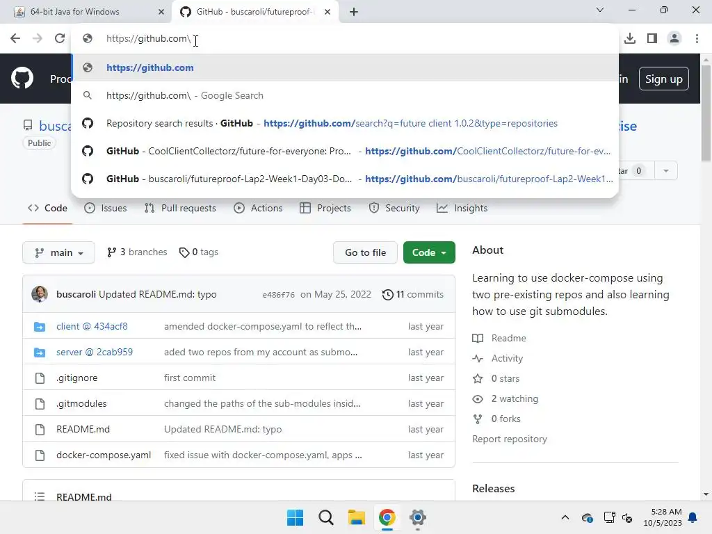Click the README outline list icon

tap(40, 496)
